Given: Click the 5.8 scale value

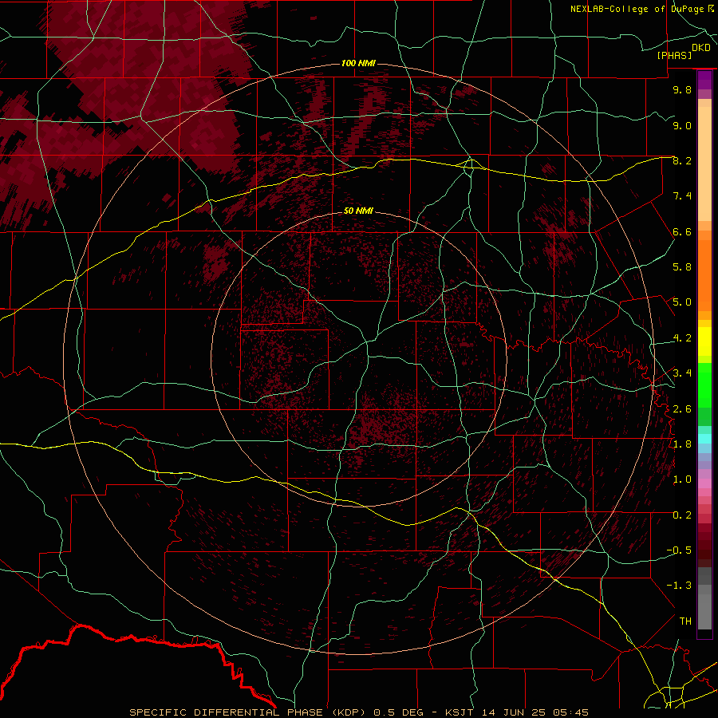Looking at the screenshot, I should (682, 267).
